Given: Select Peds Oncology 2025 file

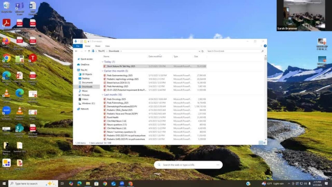Looking at the screenshot, I should (117, 99).
